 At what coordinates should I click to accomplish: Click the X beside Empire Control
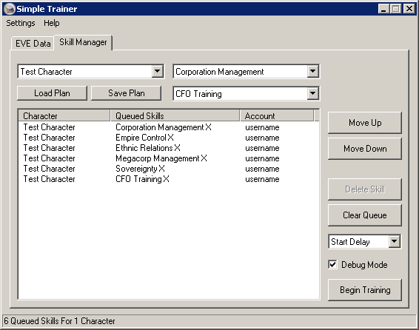tap(170, 138)
